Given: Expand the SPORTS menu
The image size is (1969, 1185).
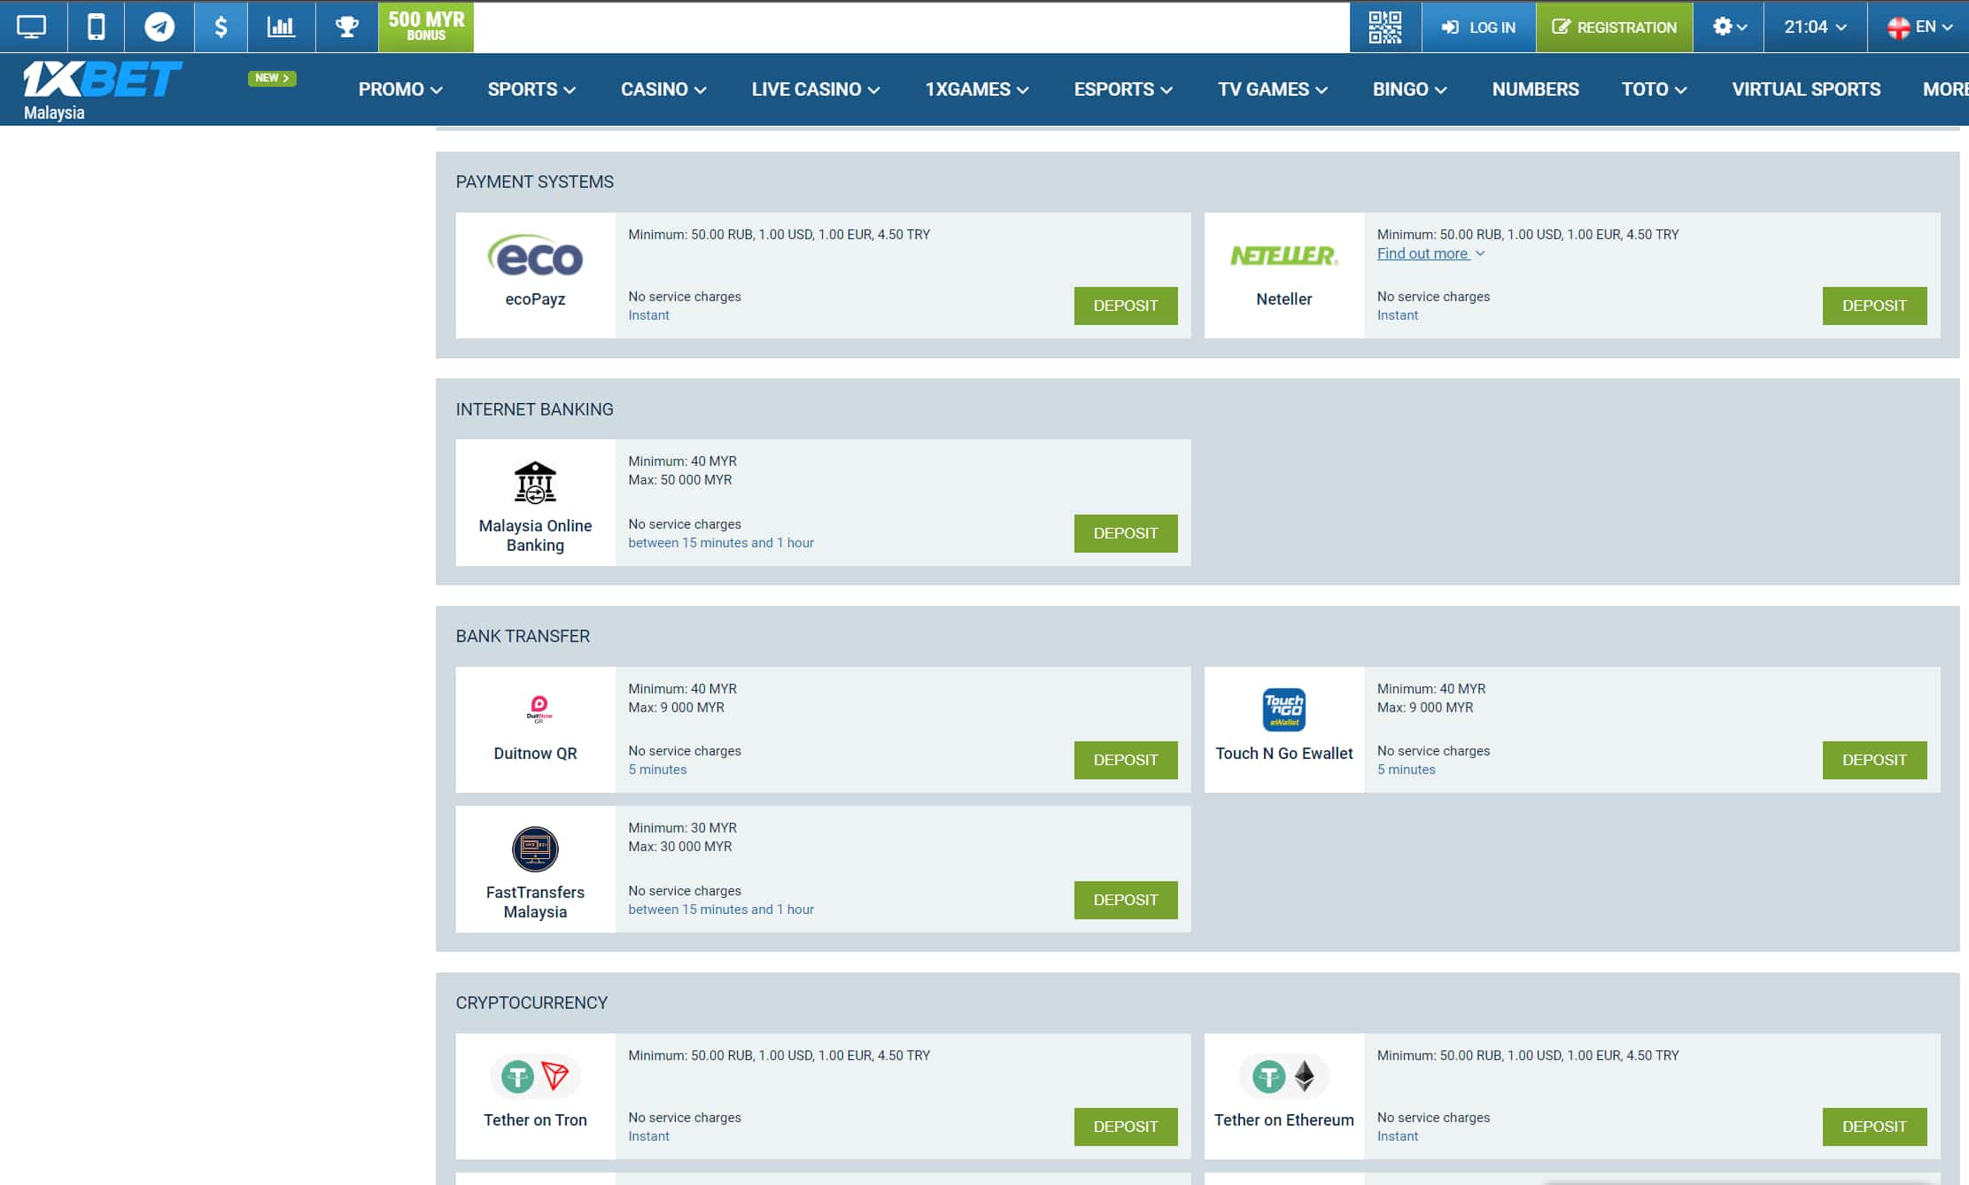Looking at the screenshot, I should click(x=531, y=89).
